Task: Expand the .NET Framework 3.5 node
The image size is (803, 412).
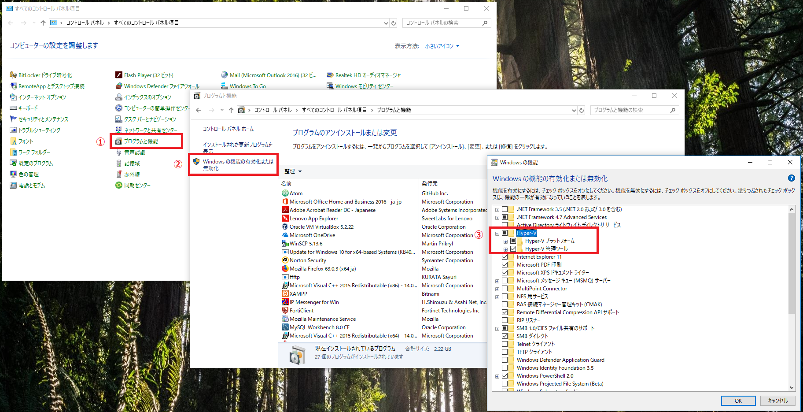Action: click(x=497, y=210)
